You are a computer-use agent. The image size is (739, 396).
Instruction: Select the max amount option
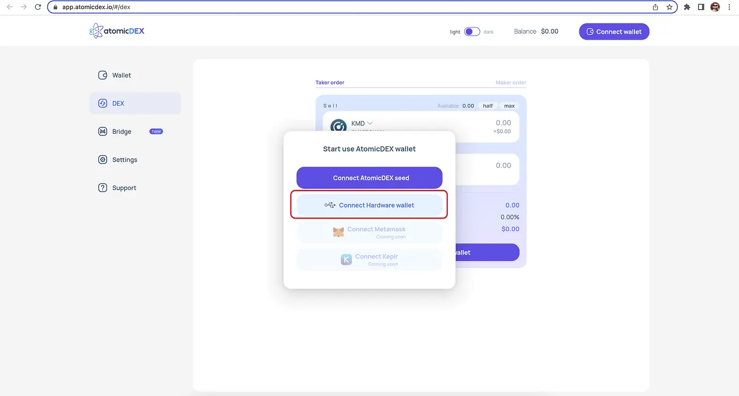pyautogui.click(x=509, y=105)
